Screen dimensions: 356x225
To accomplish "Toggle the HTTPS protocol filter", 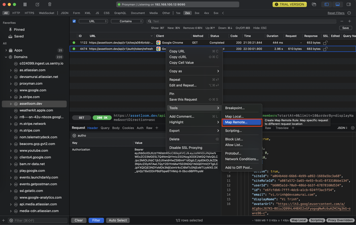I will [29, 13].
